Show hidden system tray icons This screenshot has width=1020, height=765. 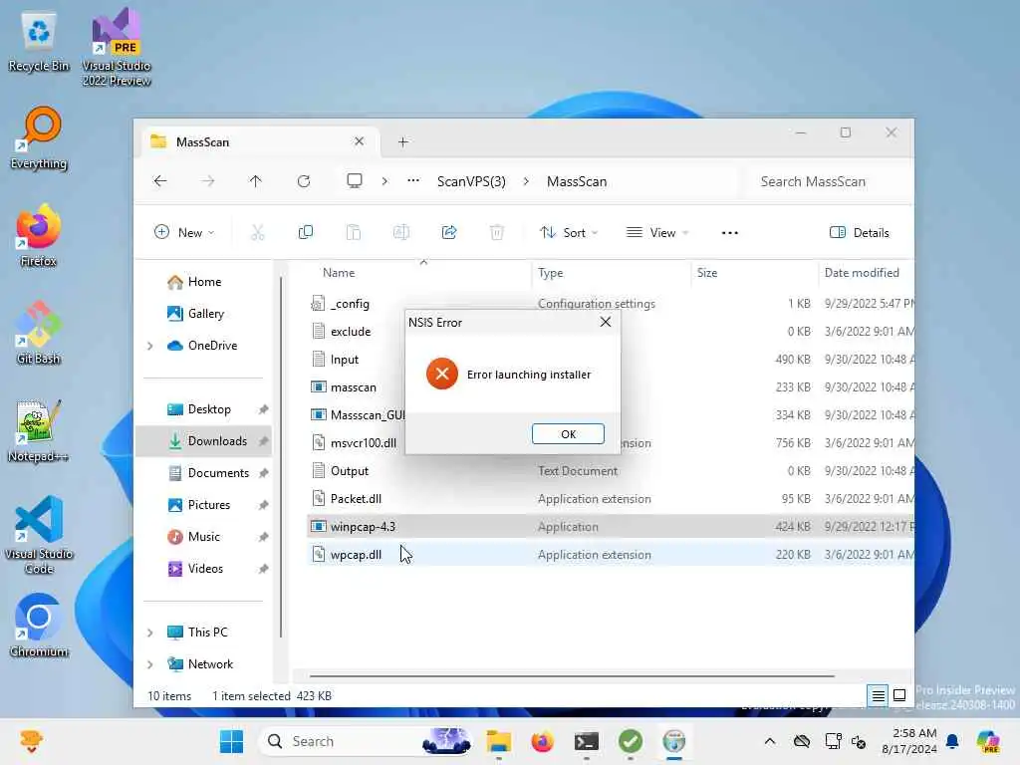point(770,741)
